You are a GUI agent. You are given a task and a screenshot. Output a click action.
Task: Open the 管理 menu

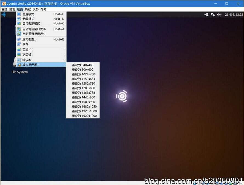[x=4, y=9]
